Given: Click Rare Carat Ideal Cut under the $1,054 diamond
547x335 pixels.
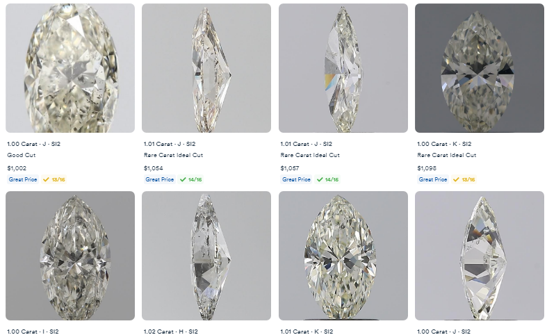Looking at the screenshot, I should 173,155.
